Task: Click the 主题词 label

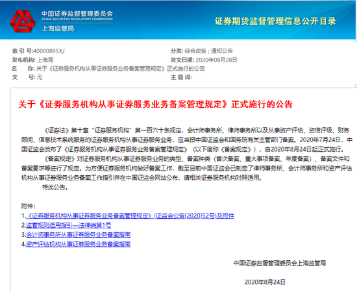Action: coord(181,77)
